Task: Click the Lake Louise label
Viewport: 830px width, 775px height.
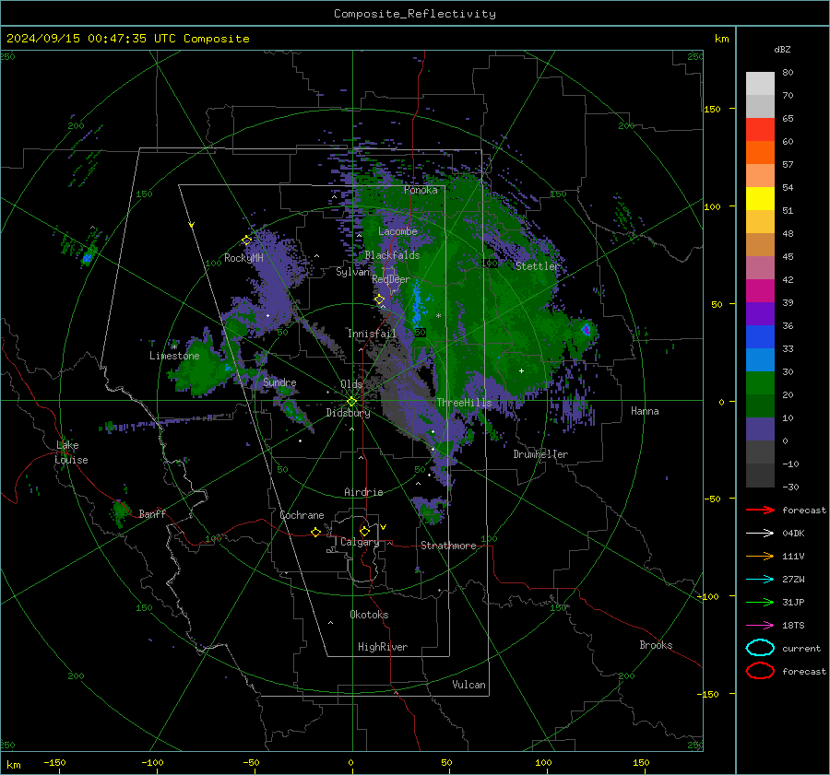Action: 71,452
